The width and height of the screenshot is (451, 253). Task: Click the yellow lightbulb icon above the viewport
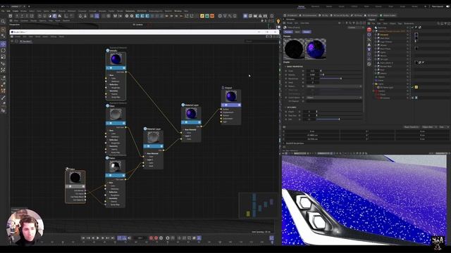(x=278, y=22)
